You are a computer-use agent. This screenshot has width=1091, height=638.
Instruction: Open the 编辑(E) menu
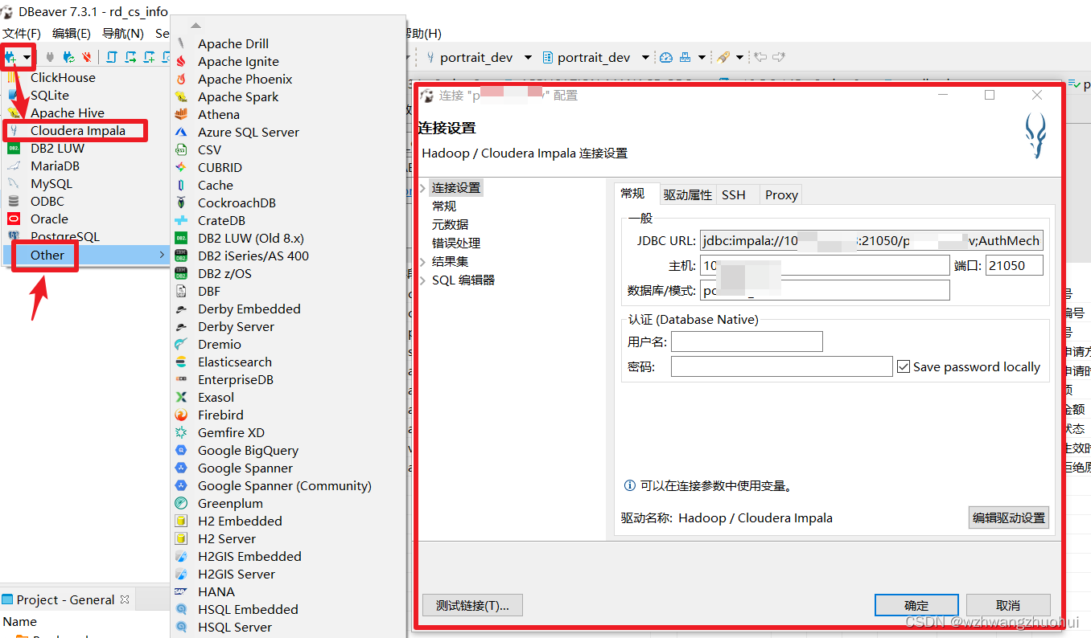tap(72, 33)
